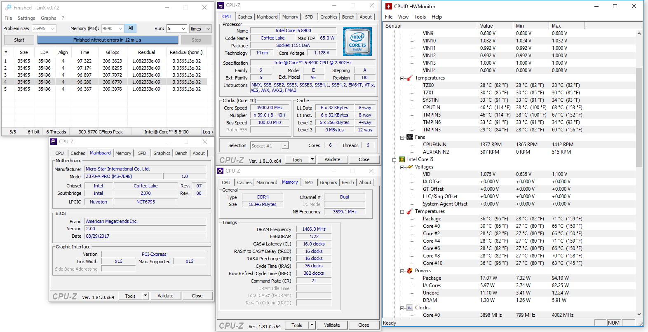Click the Clocks icon in sensor tree
Screen dimensions: 648x332
tap(410, 308)
